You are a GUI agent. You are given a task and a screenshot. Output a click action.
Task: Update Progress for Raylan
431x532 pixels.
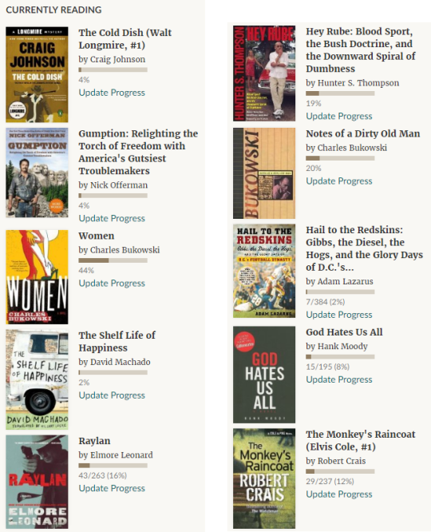(x=112, y=488)
